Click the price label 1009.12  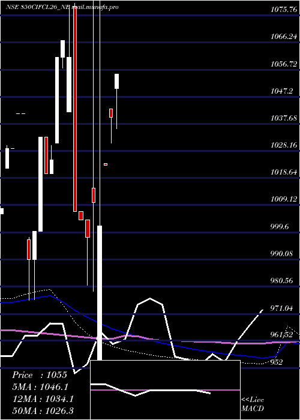point(284,199)
